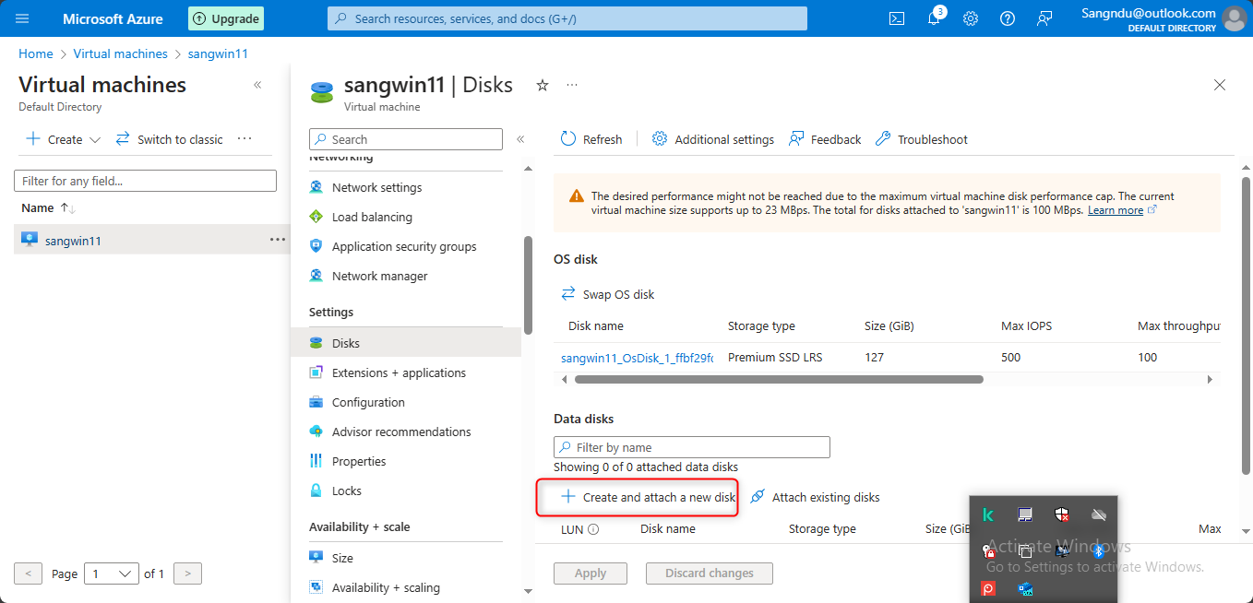Click the help question mark icon

pos(1008,18)
